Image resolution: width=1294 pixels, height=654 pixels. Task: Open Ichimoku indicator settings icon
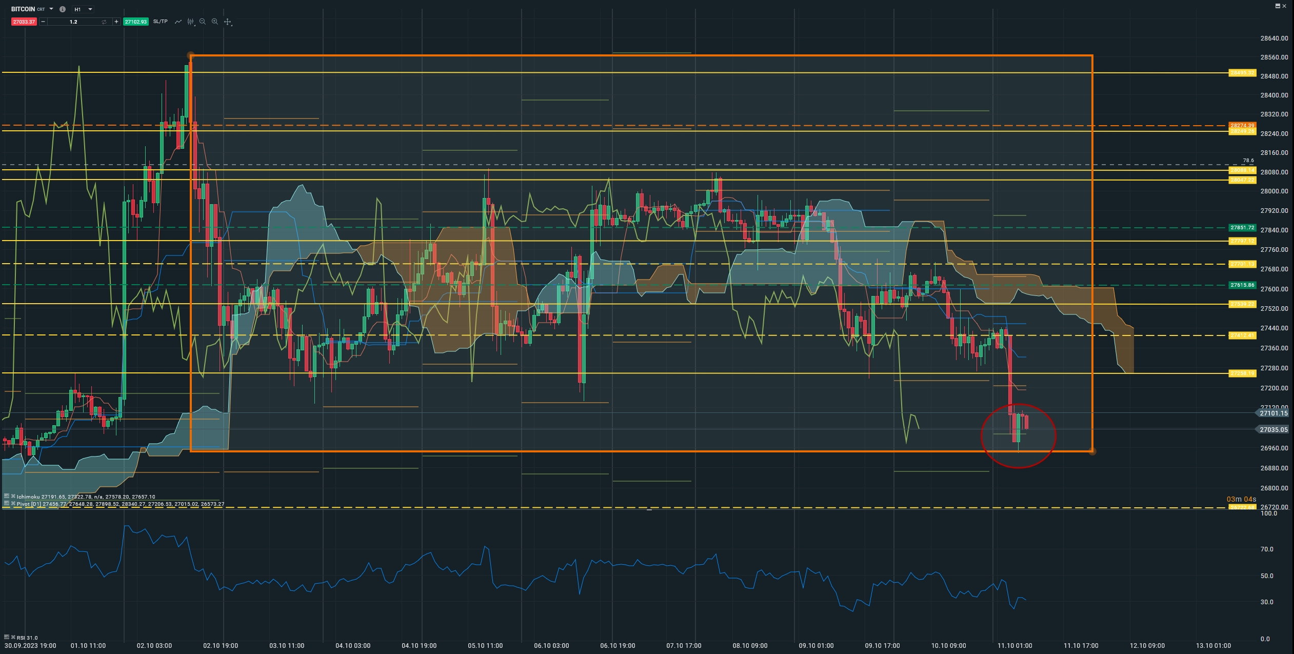click(x=7, y=497)
